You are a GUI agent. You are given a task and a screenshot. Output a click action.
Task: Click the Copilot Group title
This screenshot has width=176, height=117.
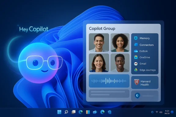point(102,29)
